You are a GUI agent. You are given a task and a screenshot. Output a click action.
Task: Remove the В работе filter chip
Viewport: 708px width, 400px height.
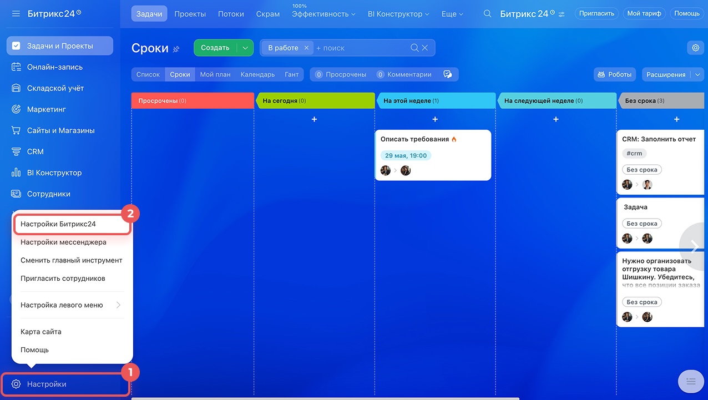(306, 48)
